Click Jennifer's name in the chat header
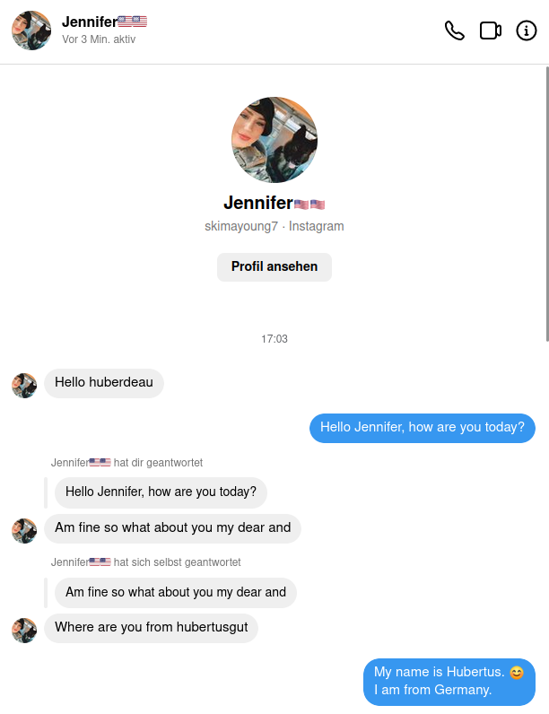 coord(104,22)
